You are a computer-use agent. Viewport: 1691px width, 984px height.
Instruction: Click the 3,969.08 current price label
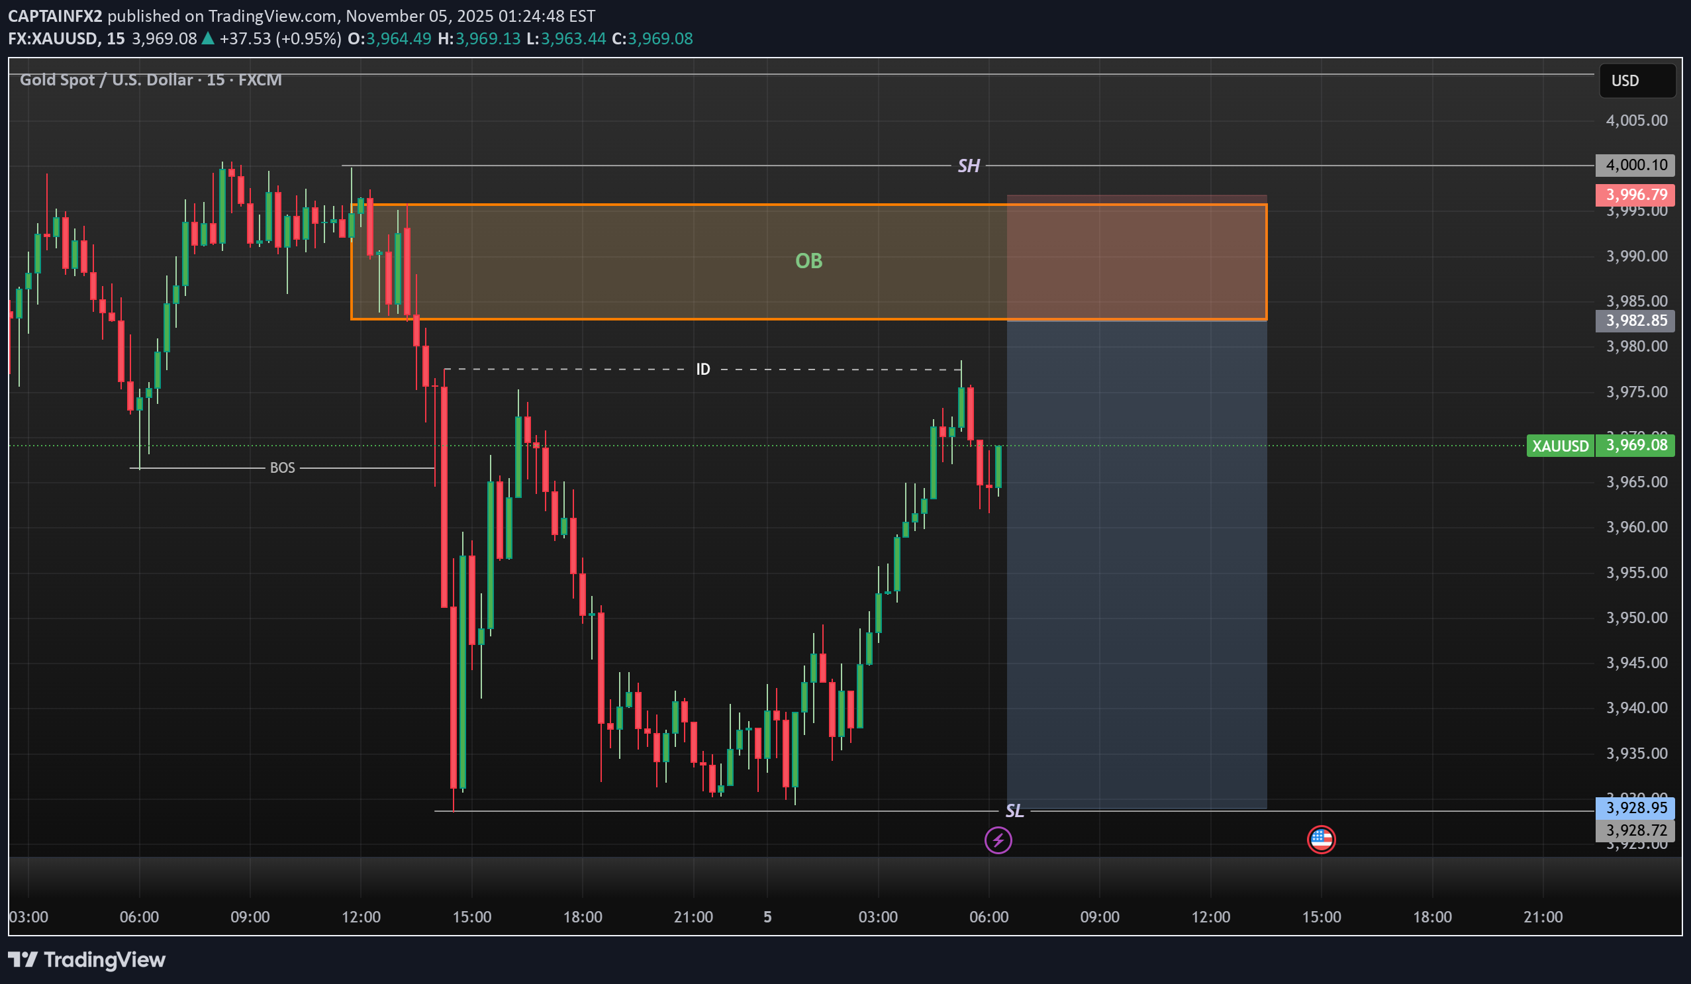[x=1636, y=445]
